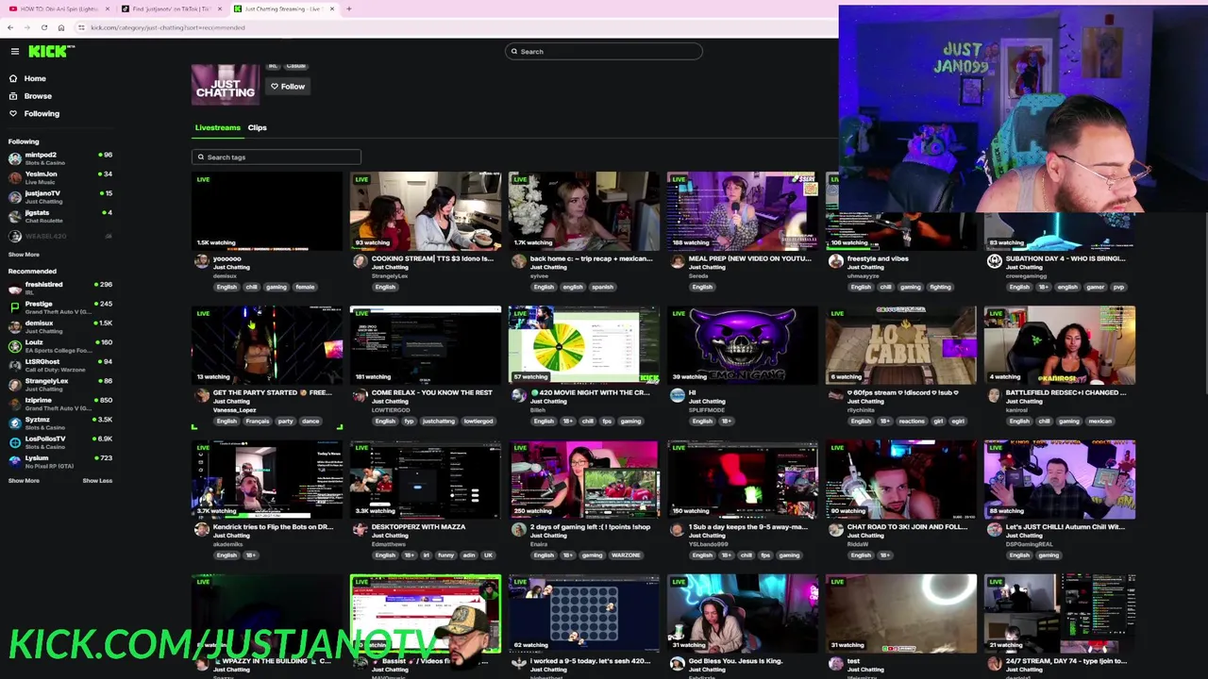Open YesImJon channel in sidebar
The height and width of the screenshot is (679, 1208).
59,176
